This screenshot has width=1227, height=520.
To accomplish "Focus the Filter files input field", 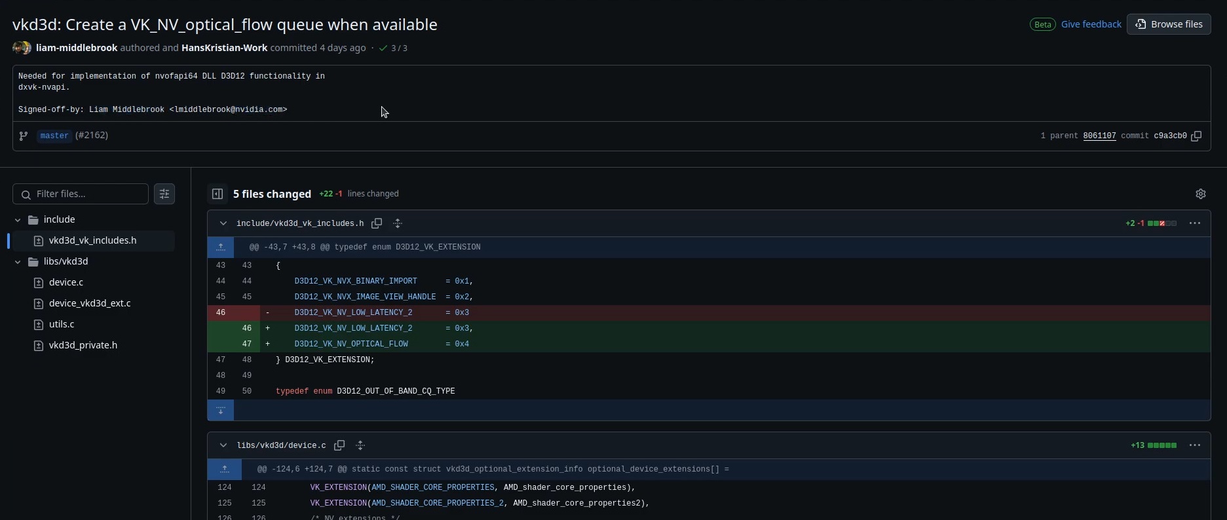I will 81,194.
